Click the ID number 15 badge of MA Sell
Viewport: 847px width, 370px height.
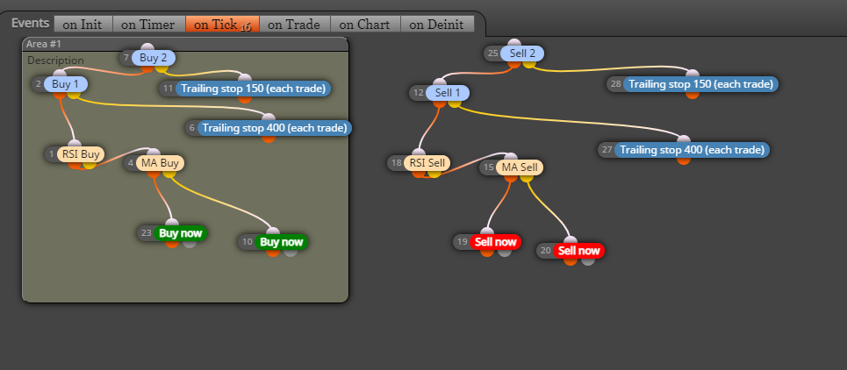(x=488, y=167)
